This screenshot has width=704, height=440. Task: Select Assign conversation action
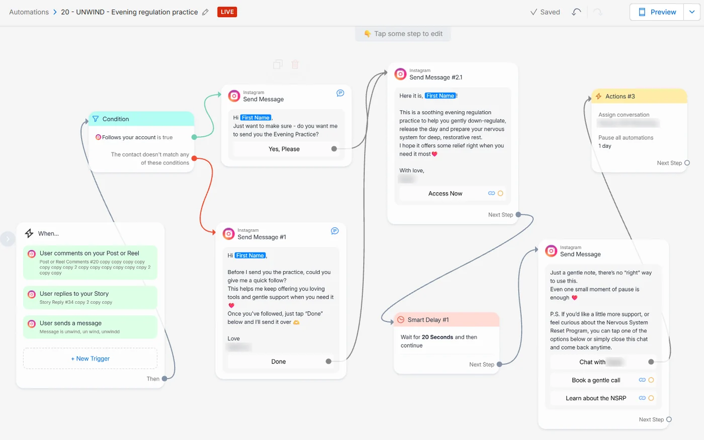pyautogui.click(x=629, y=119)
